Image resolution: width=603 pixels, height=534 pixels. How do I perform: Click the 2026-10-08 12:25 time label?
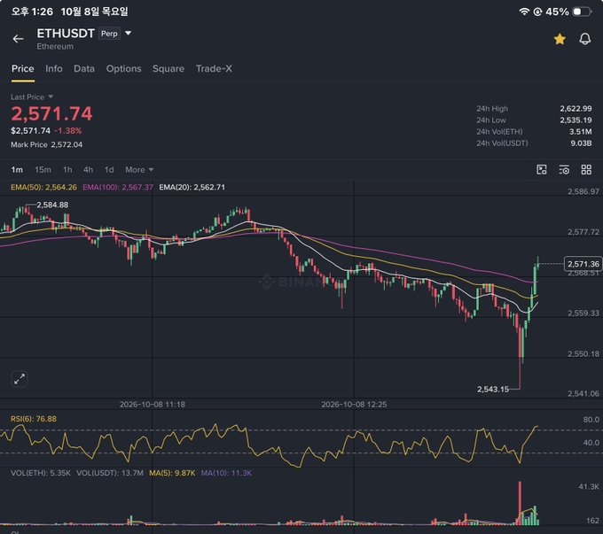(x=354, y=404)
